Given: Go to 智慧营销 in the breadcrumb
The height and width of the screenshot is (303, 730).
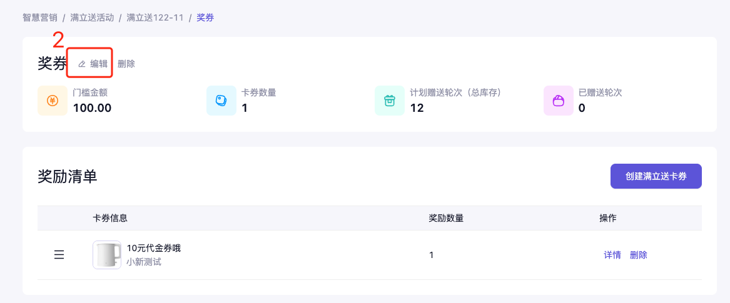Looking at the screenshot, I should 40,17.
